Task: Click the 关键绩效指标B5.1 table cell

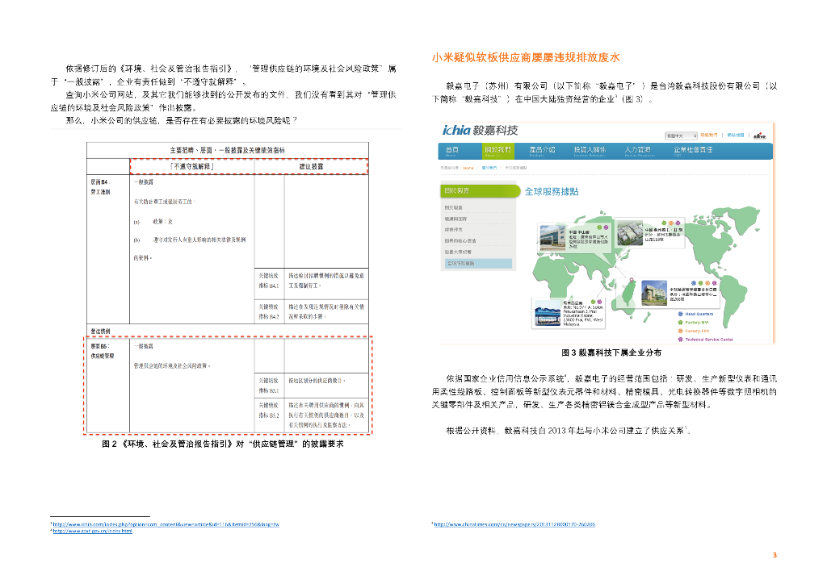Action: pos(269,386)
